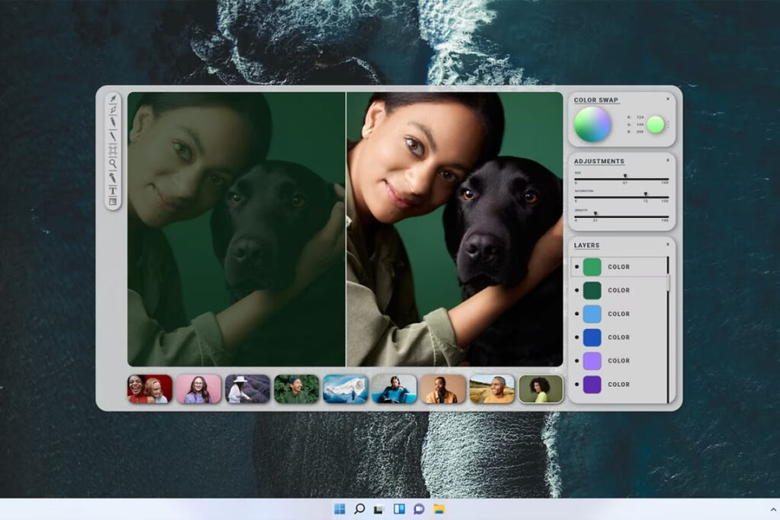Toggle visibility dot of light purple layer
The height and width of the screenshot is (520, 780).
click(x=576, y=361)
